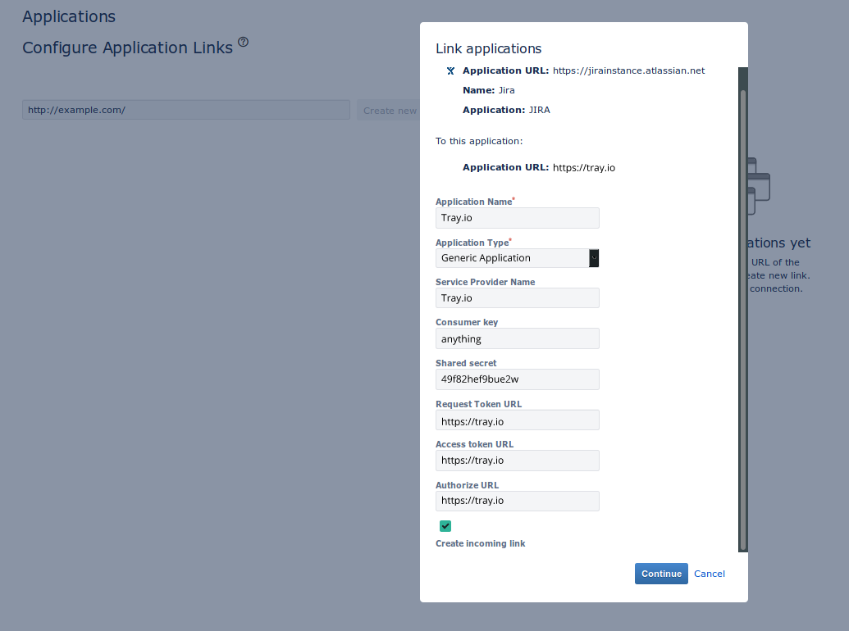Image resolution: width=849 pixels, height=631 pixels.
Task: Click the Configure Application Links heading
Action: tap(127, 48)
